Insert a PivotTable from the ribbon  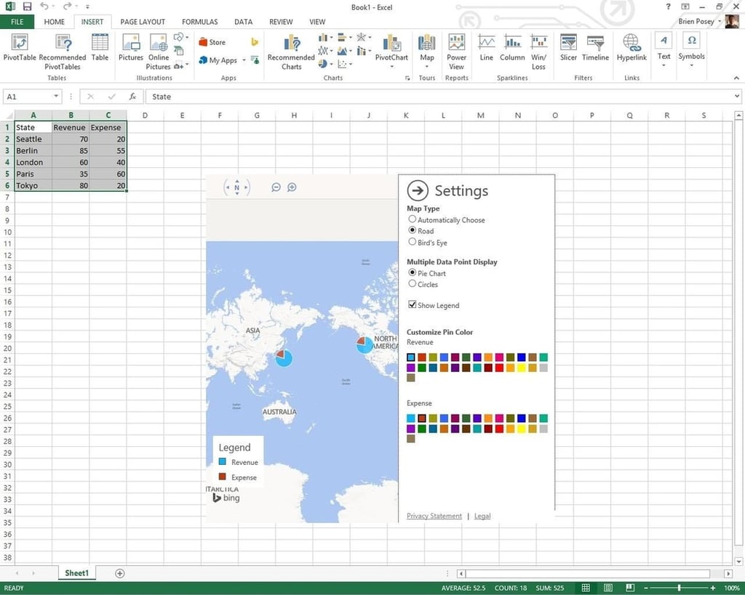20,47
